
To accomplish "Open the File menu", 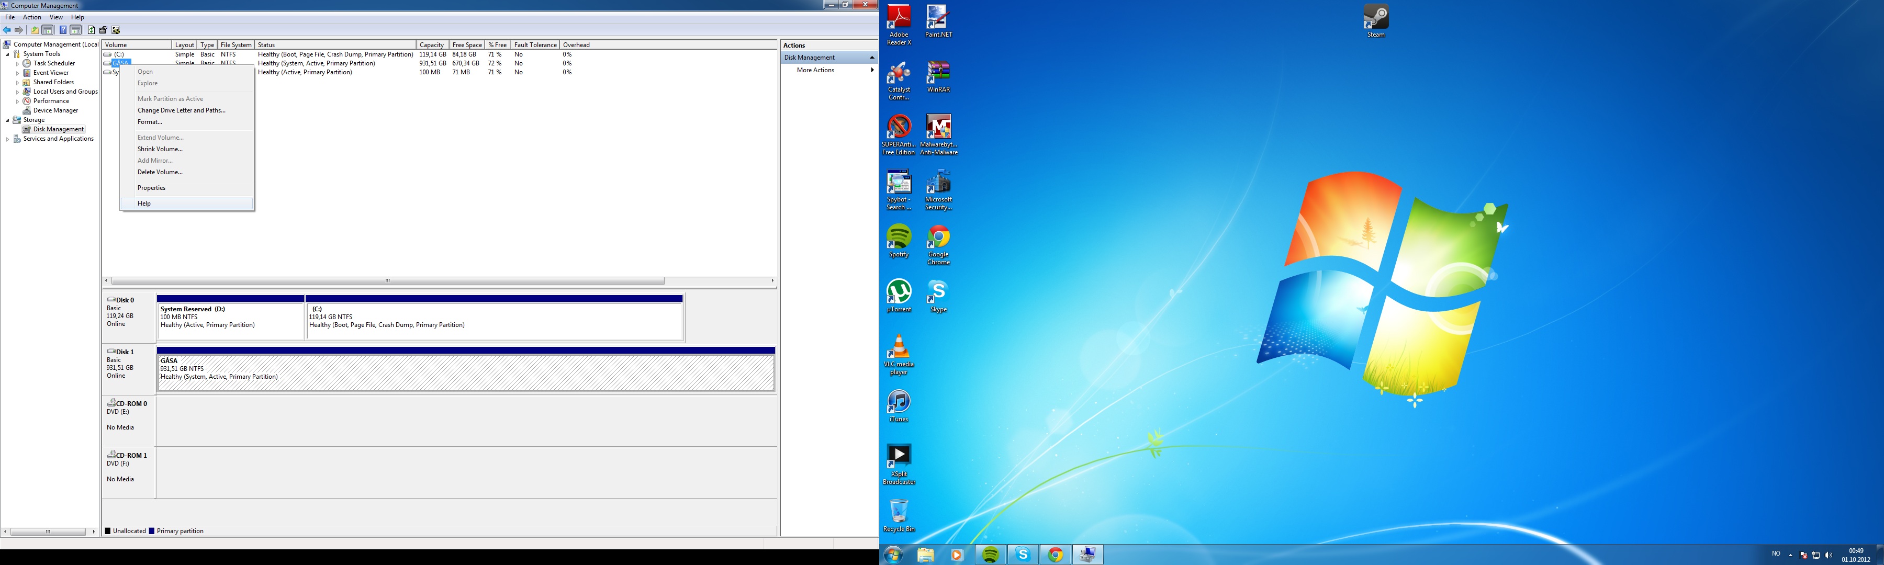I will (x=9, y=18).
